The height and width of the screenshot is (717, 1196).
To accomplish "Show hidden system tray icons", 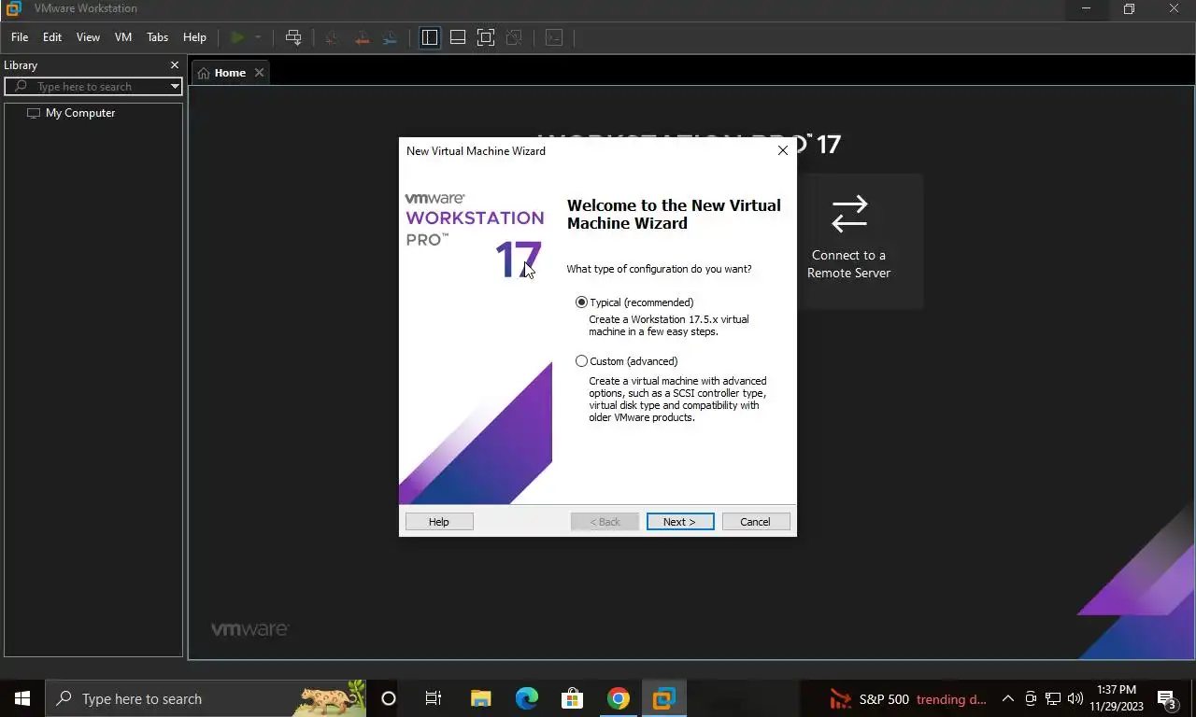I will 1008,698.
